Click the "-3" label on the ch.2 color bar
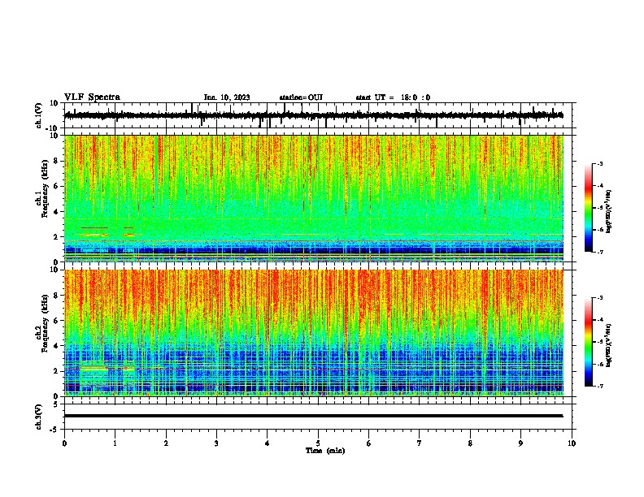 coord(599,298)
